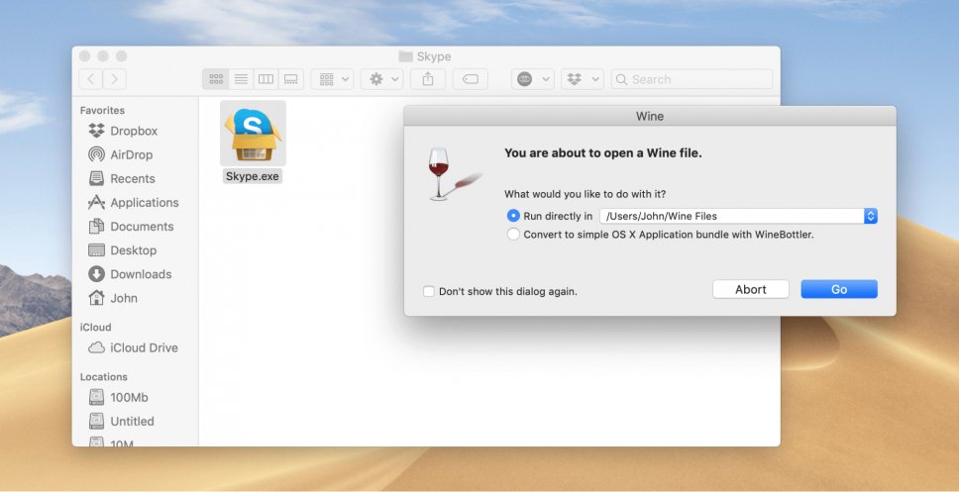
Task: Click the Skype.exe file name label
Action: coord(253,176)
